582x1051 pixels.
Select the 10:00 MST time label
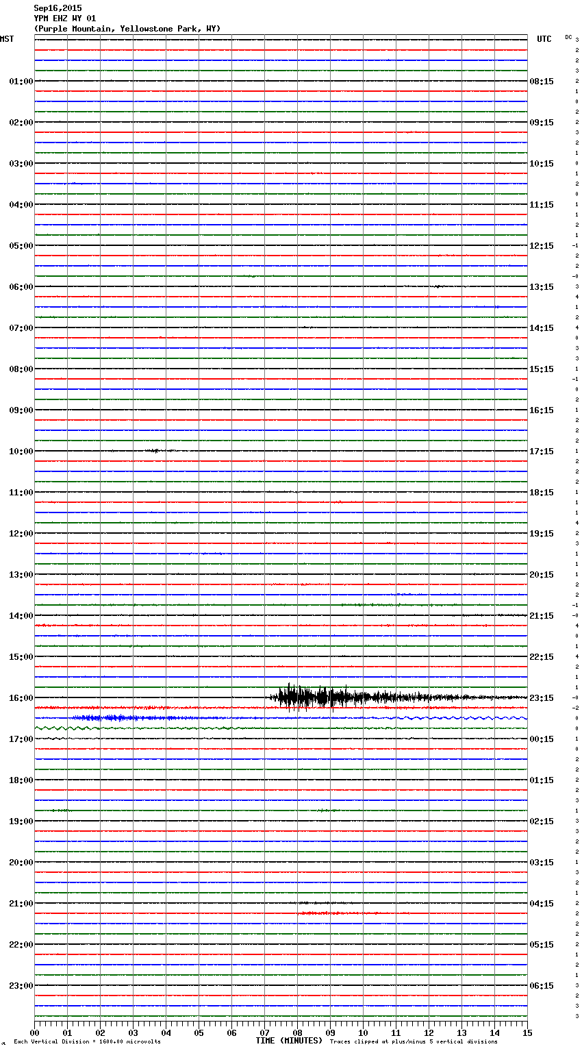click(21, 452)
